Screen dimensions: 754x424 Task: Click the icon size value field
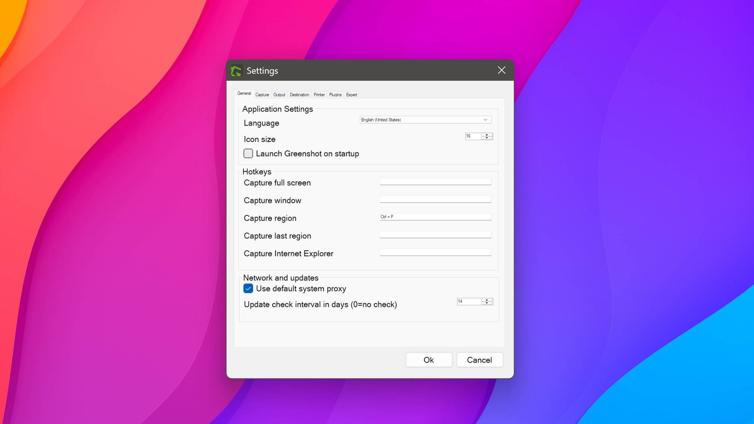[x=473, y=136]
